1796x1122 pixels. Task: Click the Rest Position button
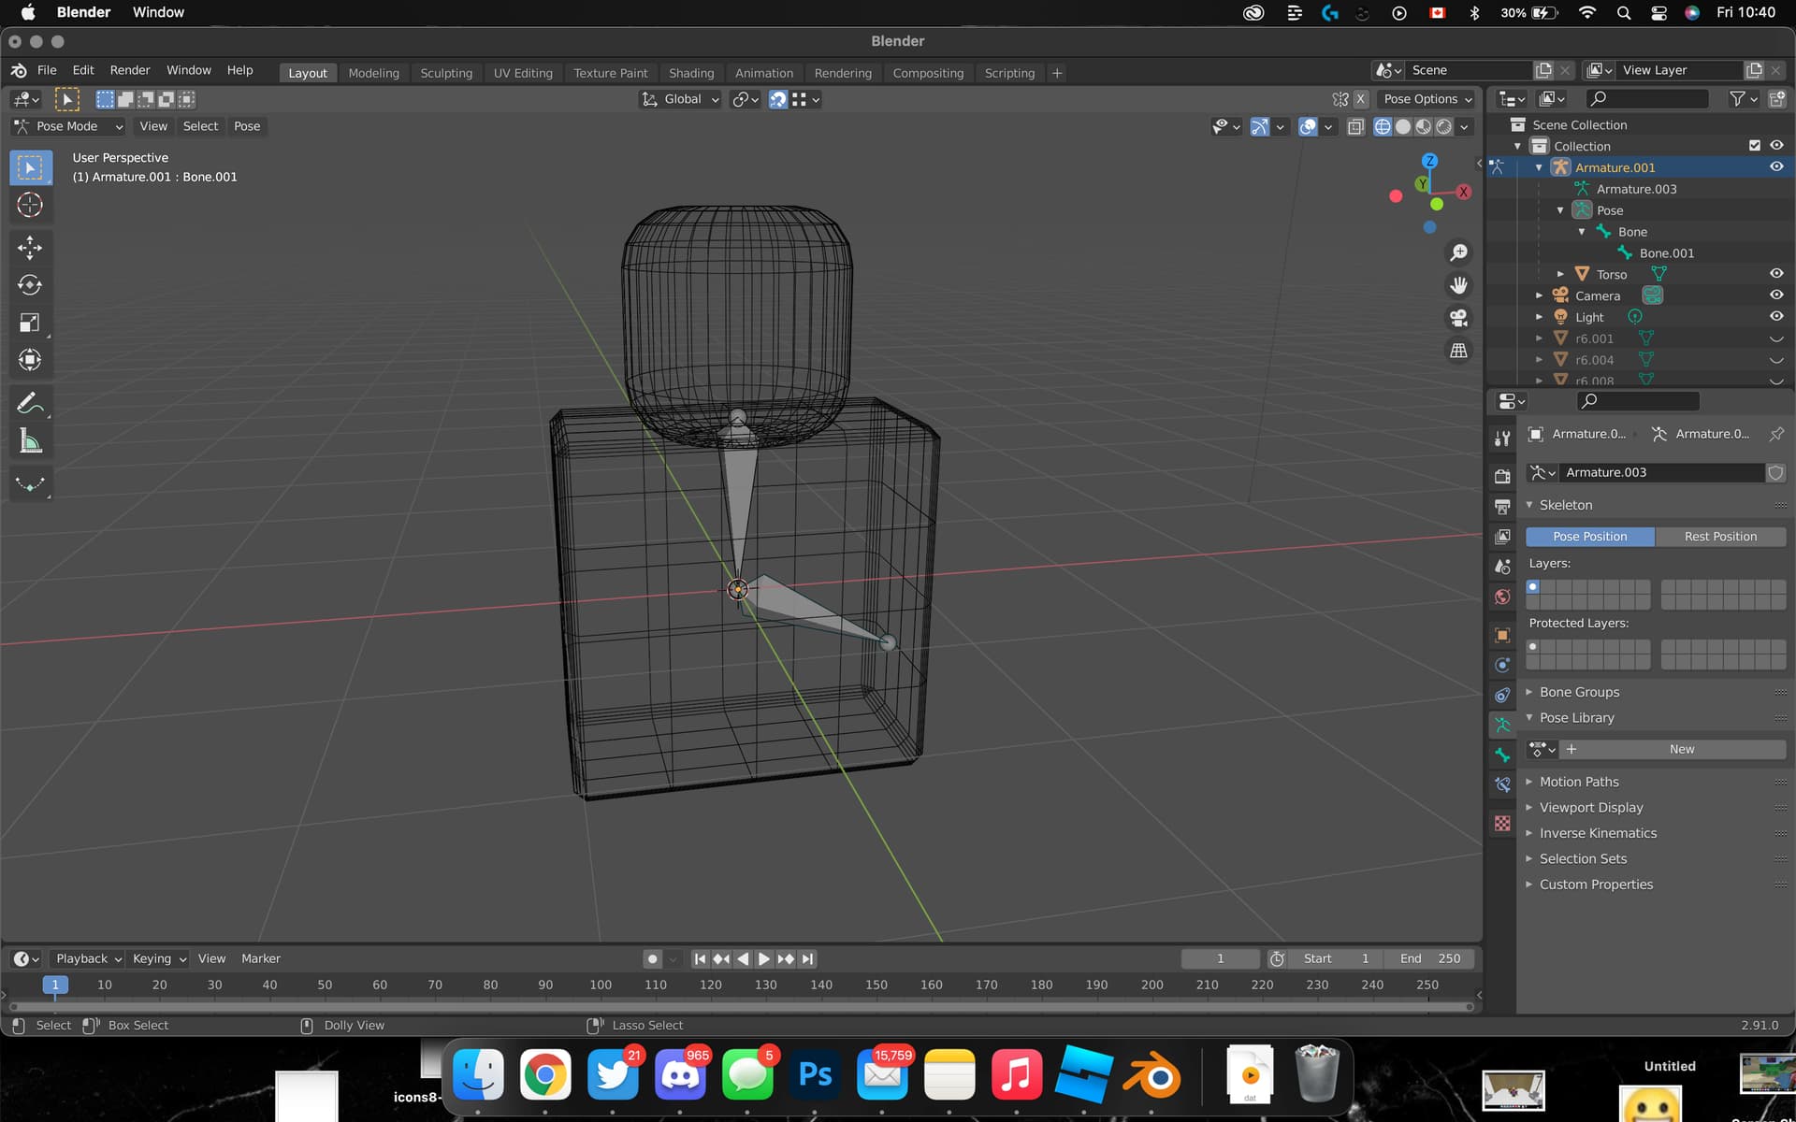coord(1720,537)
